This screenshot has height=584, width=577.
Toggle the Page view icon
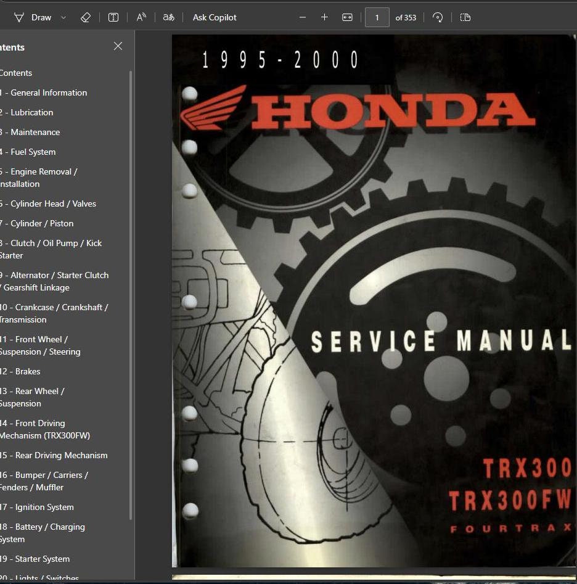[465, 17]
